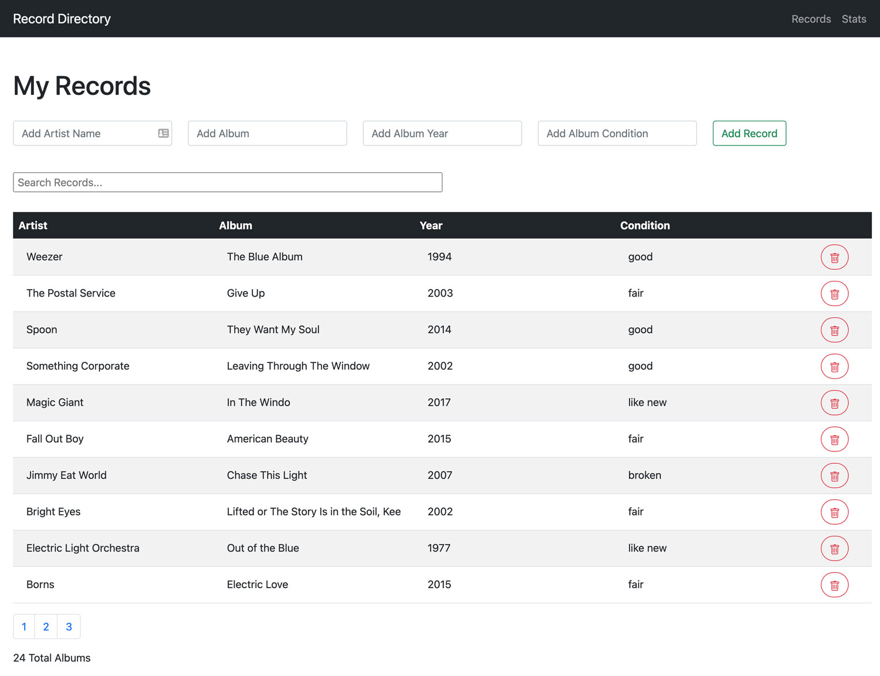Click the 'My Records' heading
The height and width of the screenshot is (676, 880).
click(x=82, y=86)
